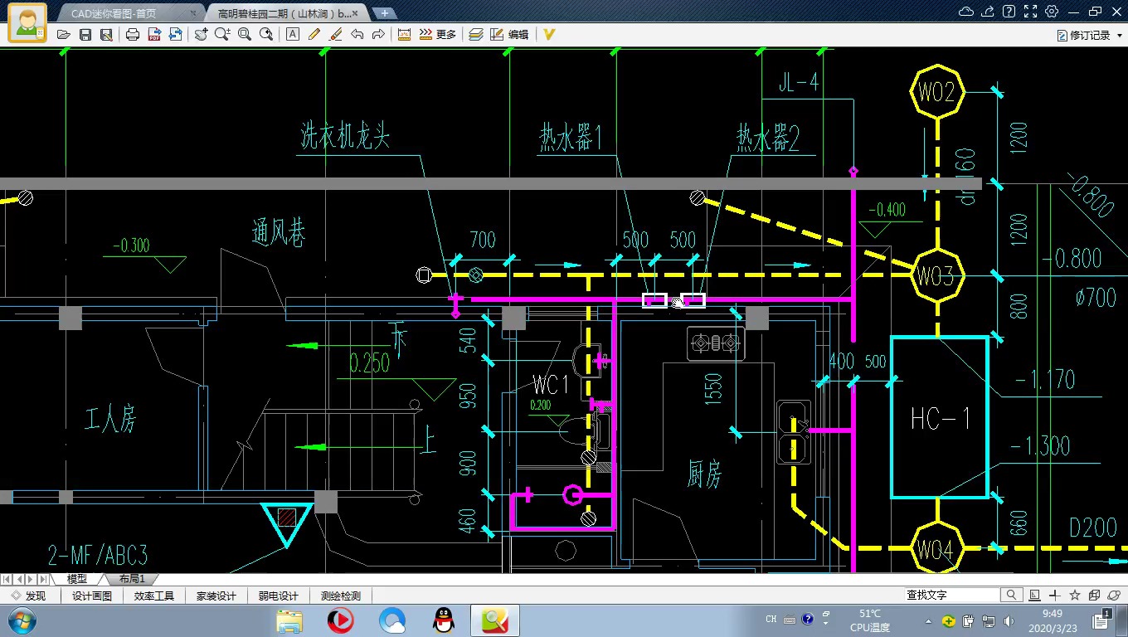Click the search magnifier button beside 查找文字
Viewport: 1128px width, 637px height.
pos(1011,595)
